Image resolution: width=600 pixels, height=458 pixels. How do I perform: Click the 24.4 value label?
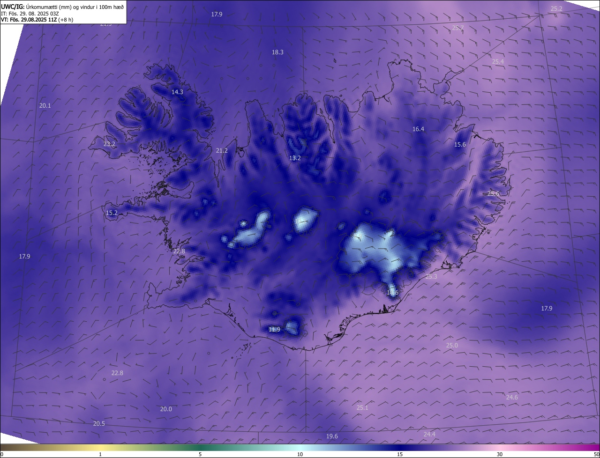429,434
